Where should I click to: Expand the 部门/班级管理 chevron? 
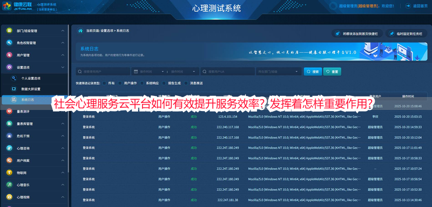point(63,31)
